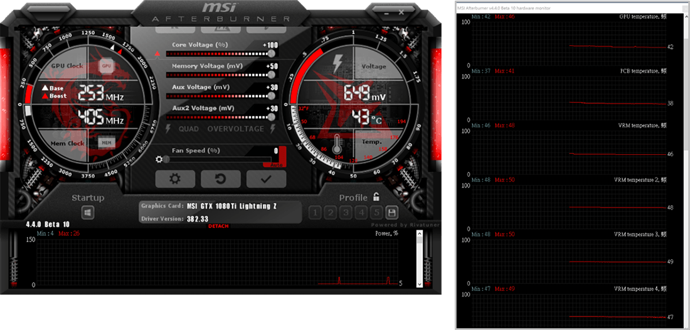Screen dimensions: 690x330
Task: Click the floppy disk save profile icon
Action: (x=391, y=213)
